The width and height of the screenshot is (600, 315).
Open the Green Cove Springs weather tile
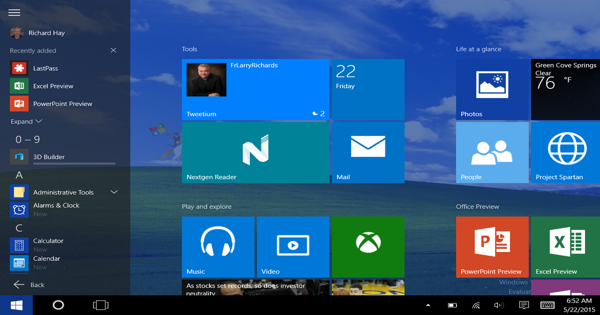point(564,89)
